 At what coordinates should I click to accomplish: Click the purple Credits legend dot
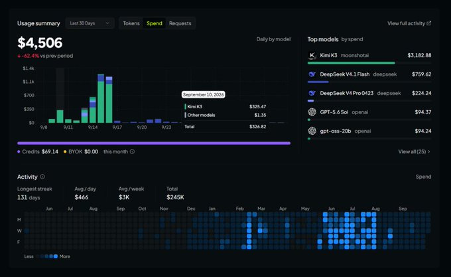click(19, 151)
